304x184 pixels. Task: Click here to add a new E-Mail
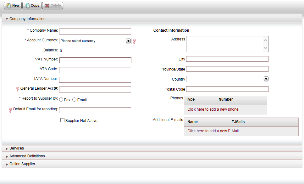coord(213,131)
